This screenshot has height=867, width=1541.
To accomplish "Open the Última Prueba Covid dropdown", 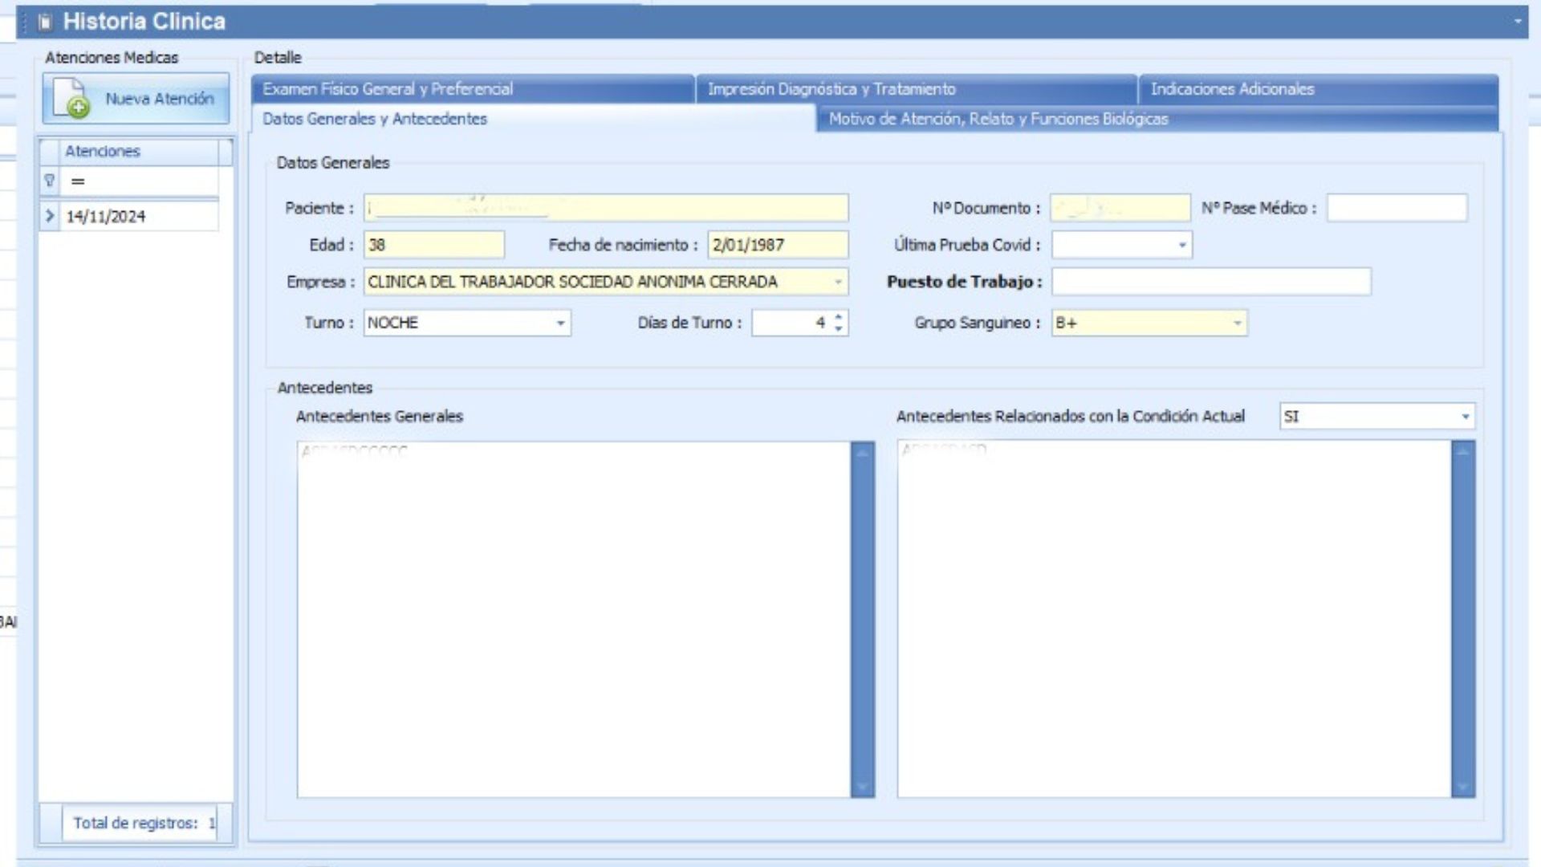I will (1181, 245).
